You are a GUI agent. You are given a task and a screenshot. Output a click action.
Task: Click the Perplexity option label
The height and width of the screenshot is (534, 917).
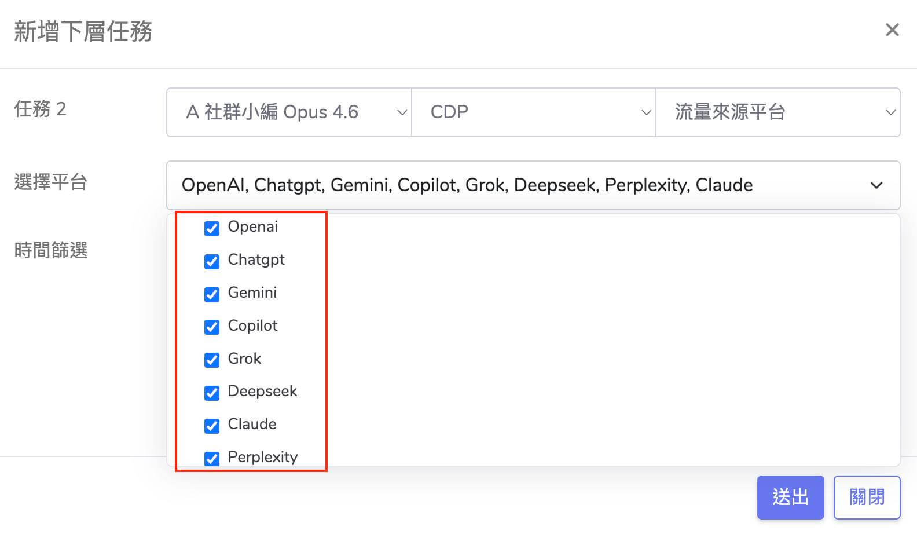click(262, 457)
